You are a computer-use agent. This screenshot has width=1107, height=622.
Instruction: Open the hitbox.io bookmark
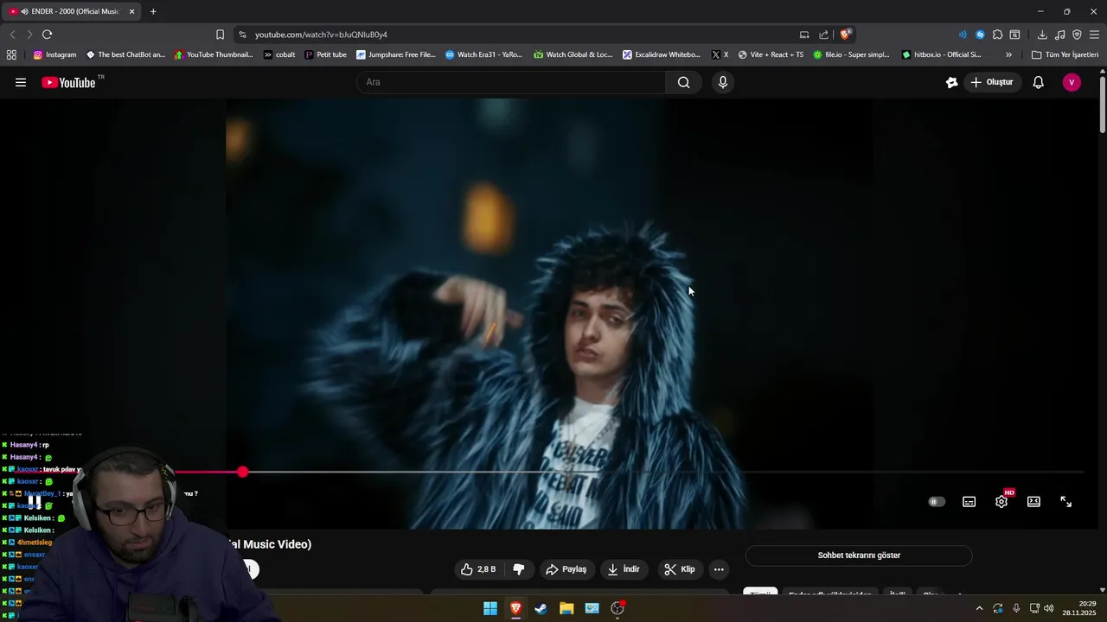pyautogui.click(x=942, y=54)
